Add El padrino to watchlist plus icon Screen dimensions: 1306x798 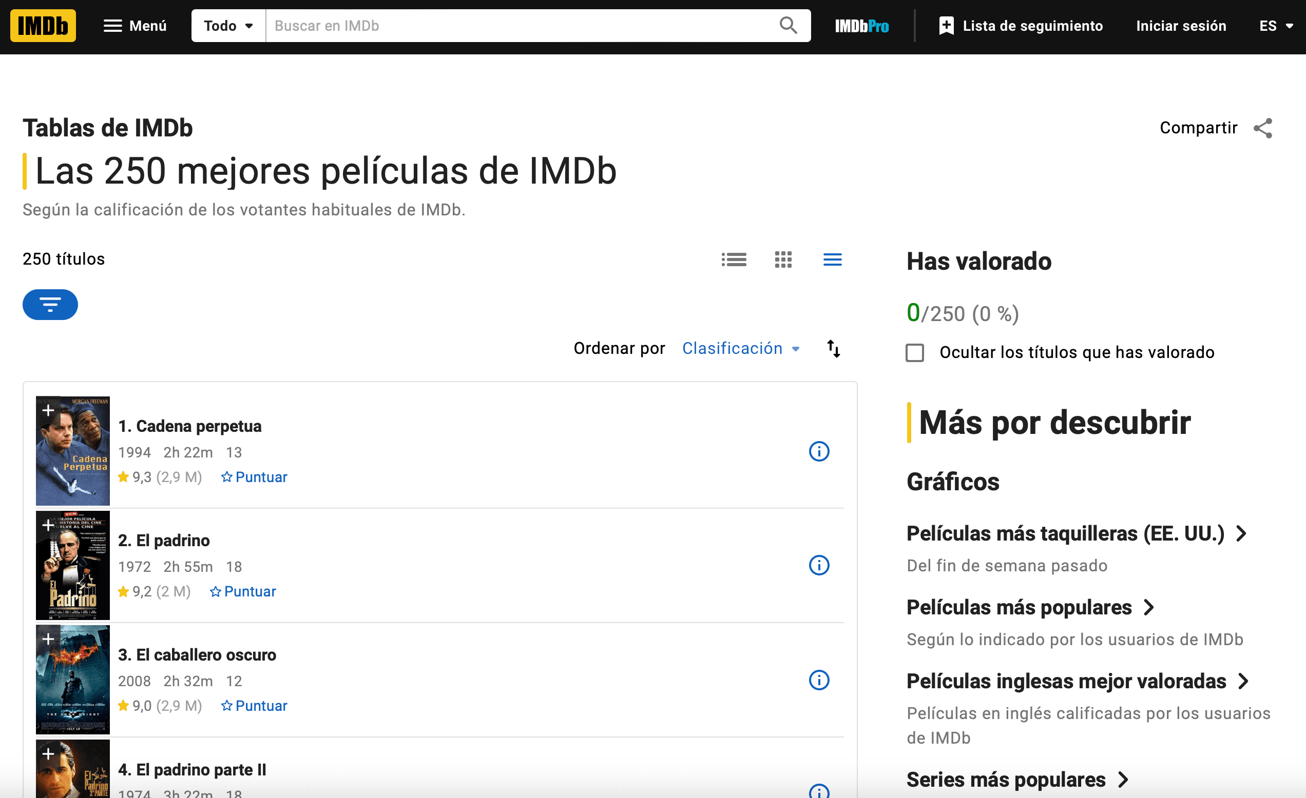(48, 525)
